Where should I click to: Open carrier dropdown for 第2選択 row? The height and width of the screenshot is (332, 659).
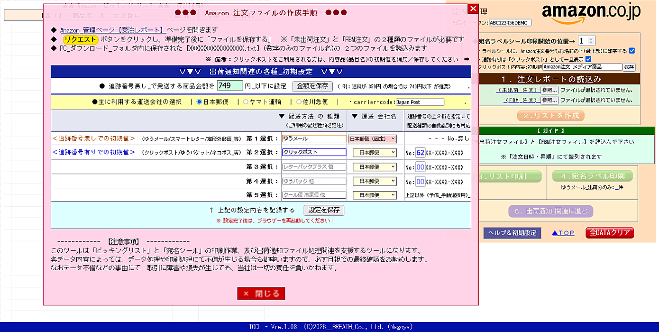coord(375,152)
